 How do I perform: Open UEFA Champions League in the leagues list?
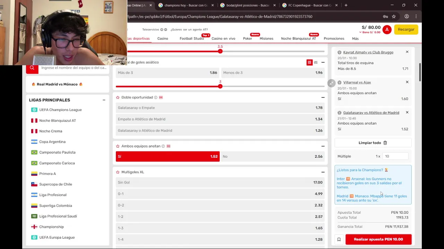click(60, 110)
